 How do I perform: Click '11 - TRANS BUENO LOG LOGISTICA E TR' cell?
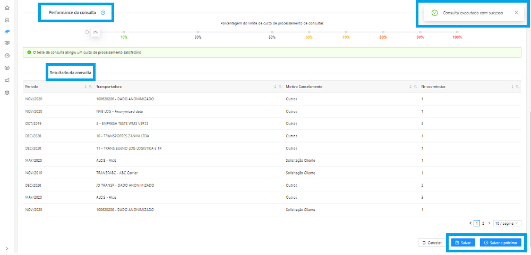pyautogui.click(x=129, y=148)
